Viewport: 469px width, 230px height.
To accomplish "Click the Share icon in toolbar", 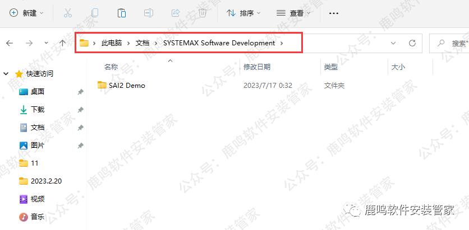I will 175,12.
